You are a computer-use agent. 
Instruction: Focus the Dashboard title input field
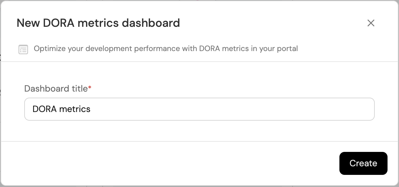(199, 109)
